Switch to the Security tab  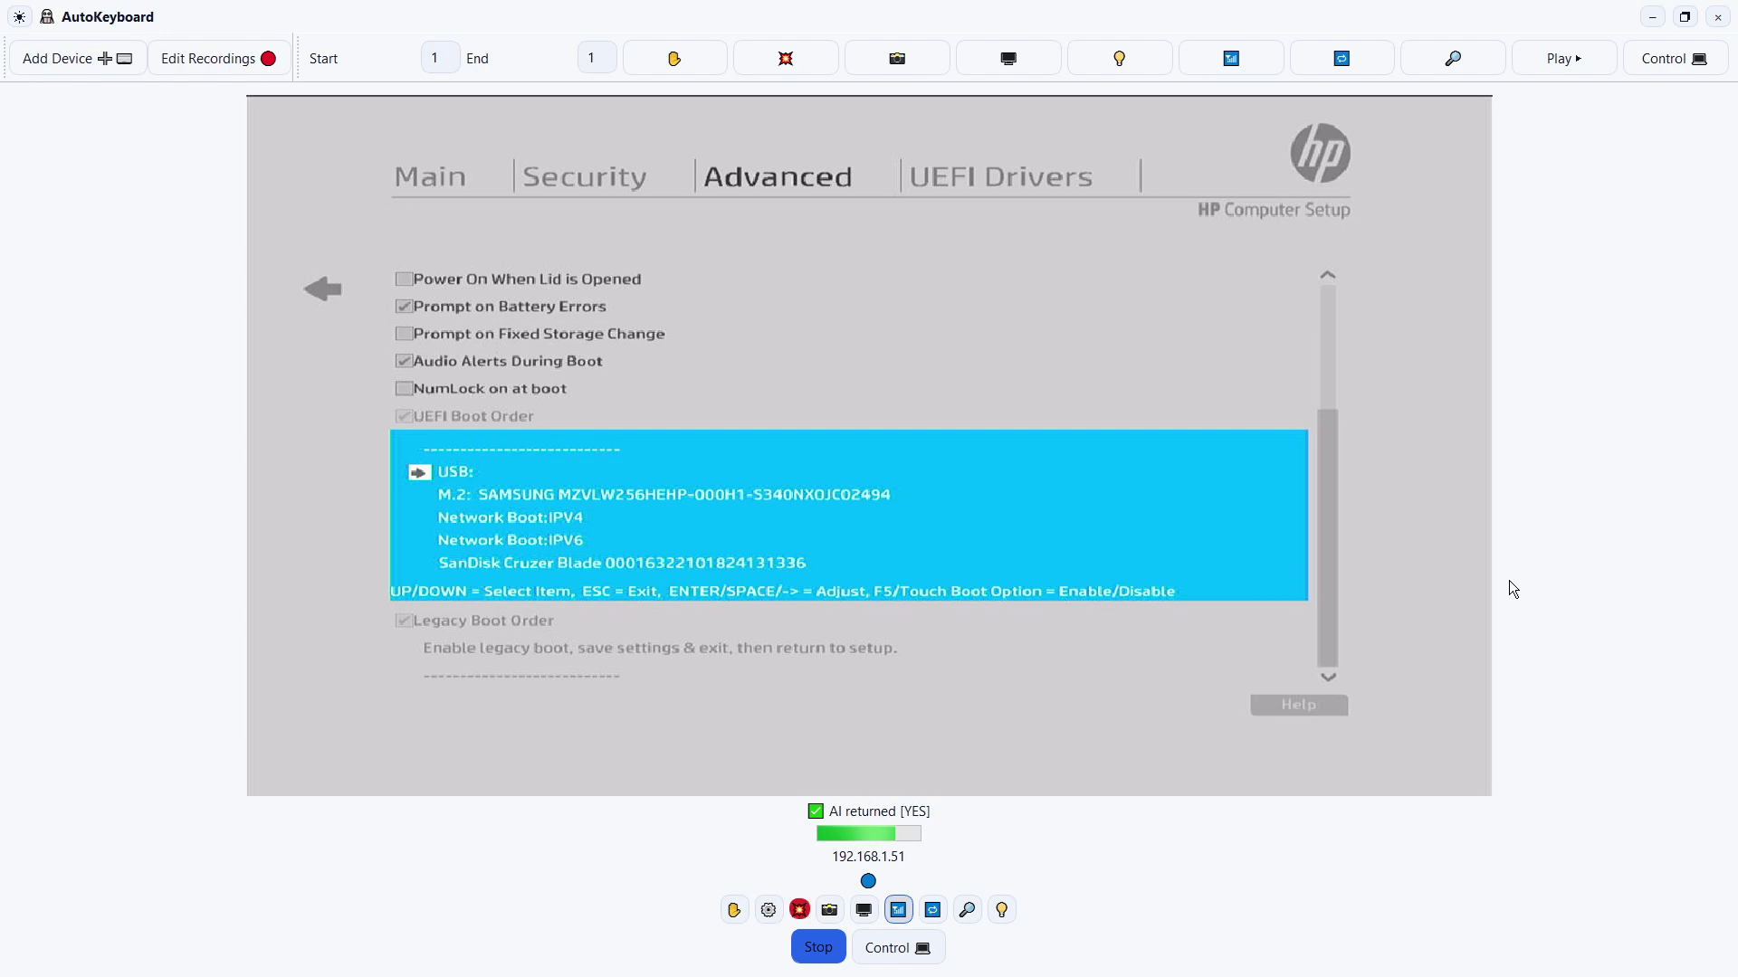584,176
